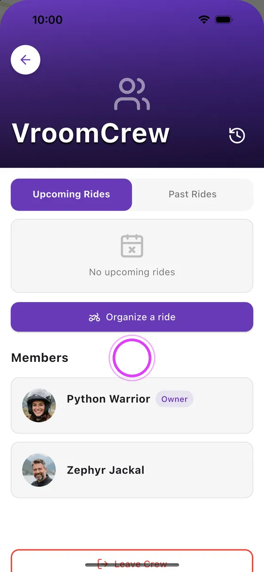Tap the Leave Crew button
This screenshot has height=572, width=264.
click(132, 561)
